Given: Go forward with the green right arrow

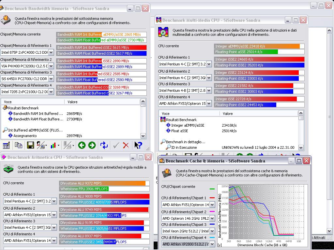Looking at the screenshot, I should coord(92,145).
